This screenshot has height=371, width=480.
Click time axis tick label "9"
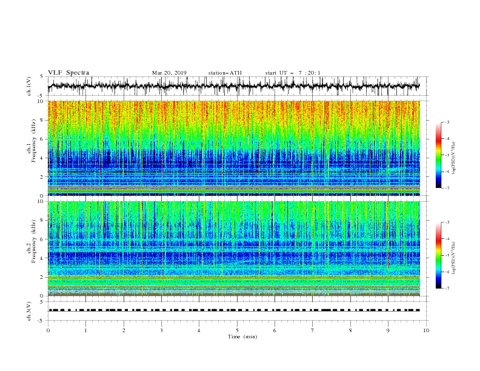pyautogui.click(x=388, y=330)
